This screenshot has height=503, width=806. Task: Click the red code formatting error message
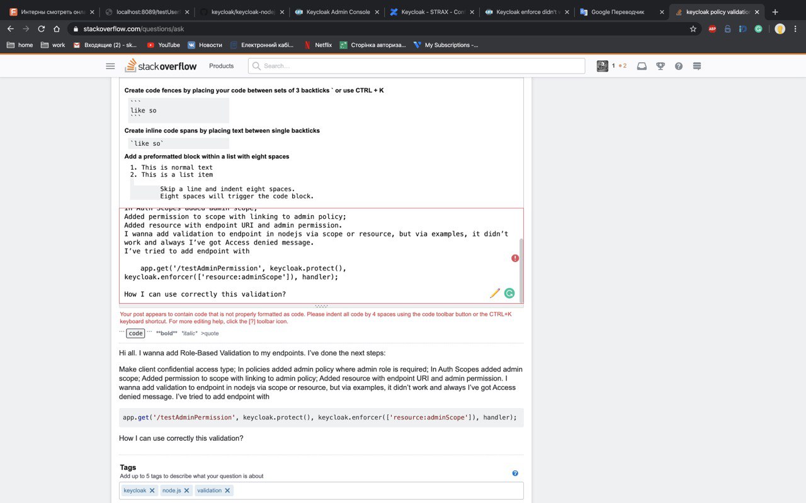pos(315,318)
